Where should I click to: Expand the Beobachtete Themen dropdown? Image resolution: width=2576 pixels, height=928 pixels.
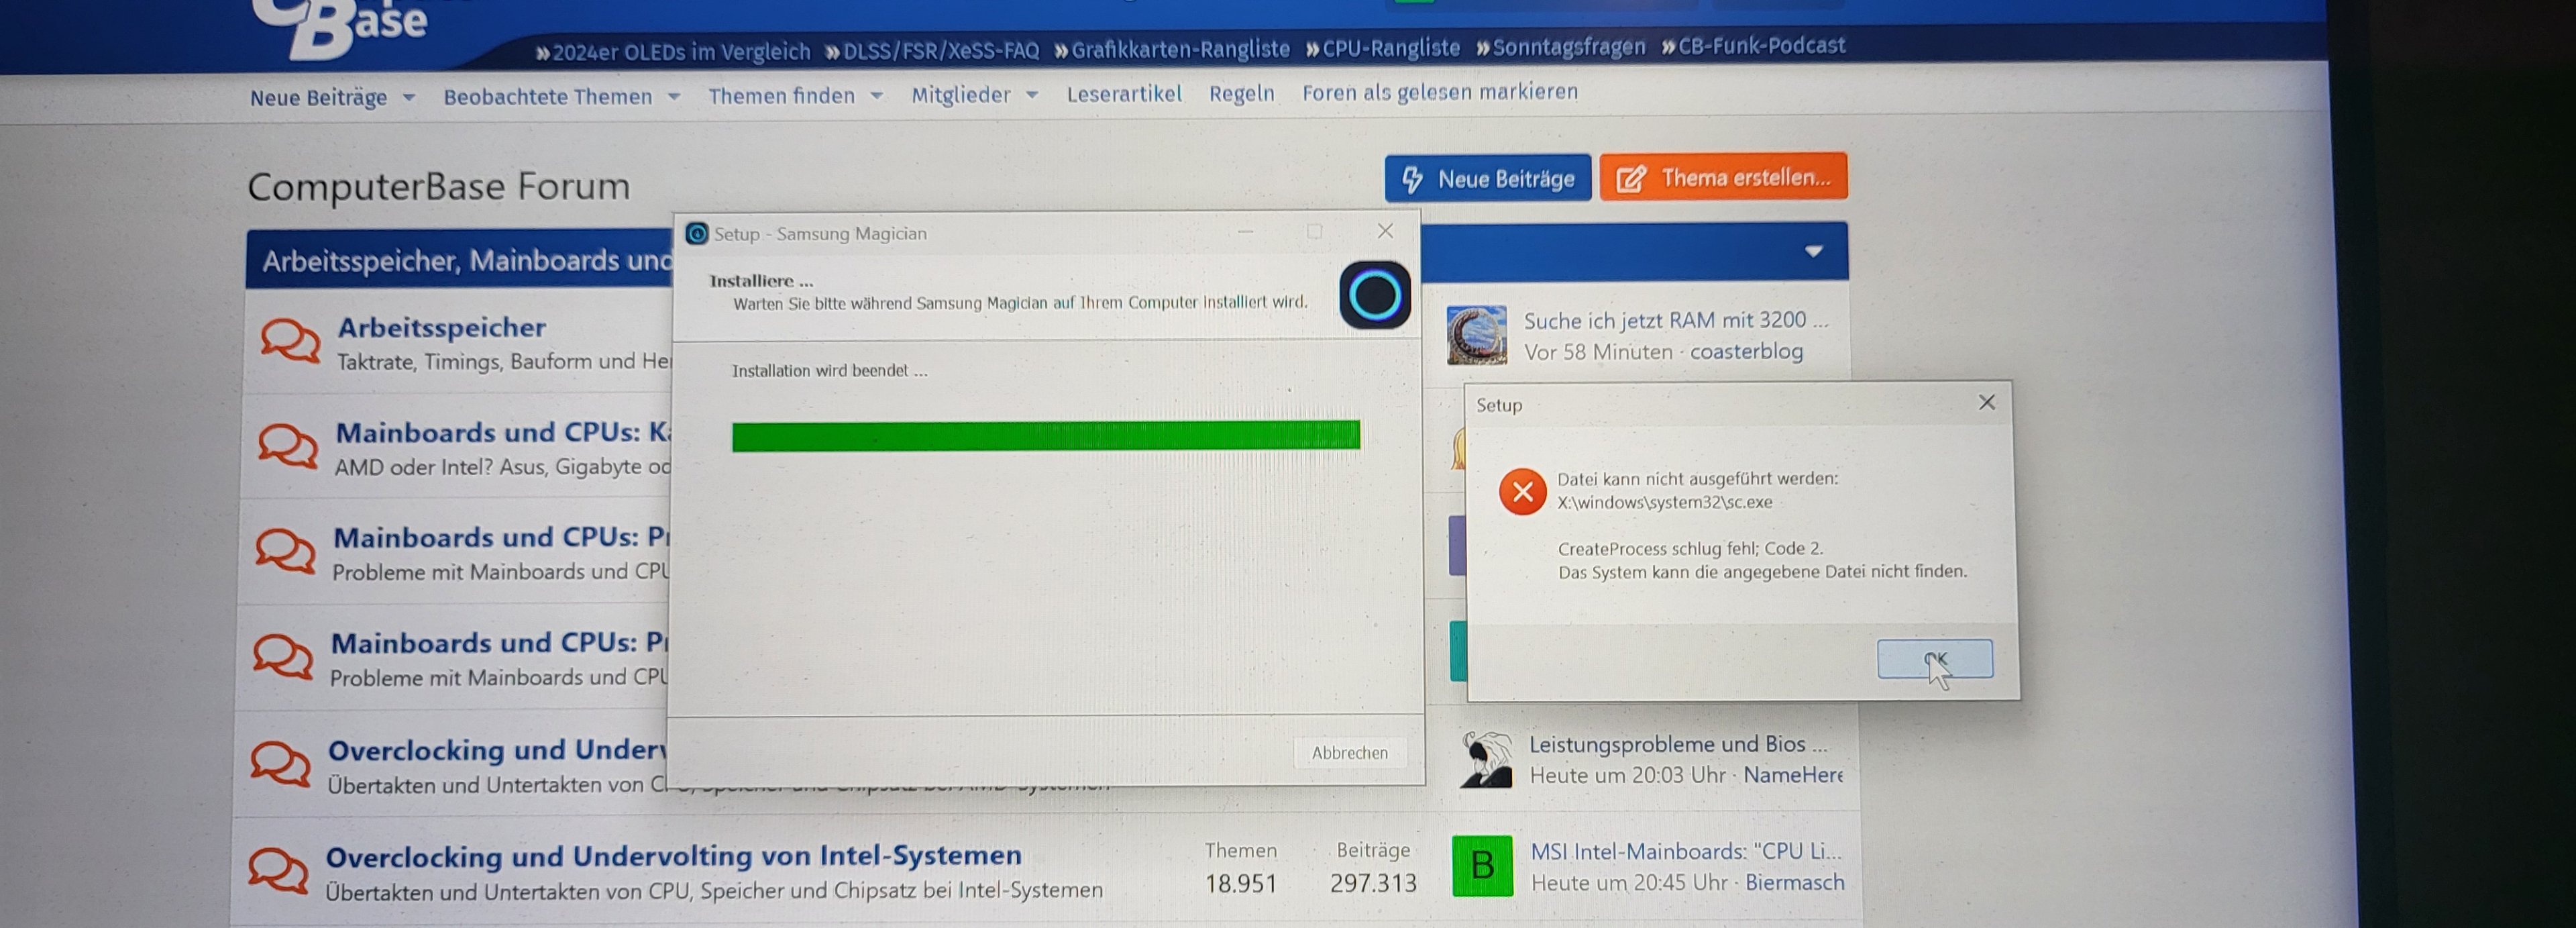coord(674,97)
